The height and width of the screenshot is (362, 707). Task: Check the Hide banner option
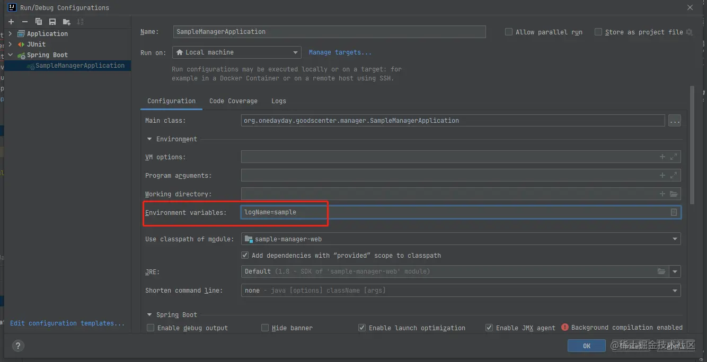click(x=265, y=328)
